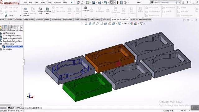Screen dimensions: 199x112
Task: Click the View Settings monitor icon
Action: pos(142,24)
